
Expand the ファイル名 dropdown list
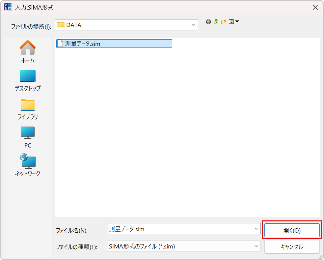tap(256, 229)
